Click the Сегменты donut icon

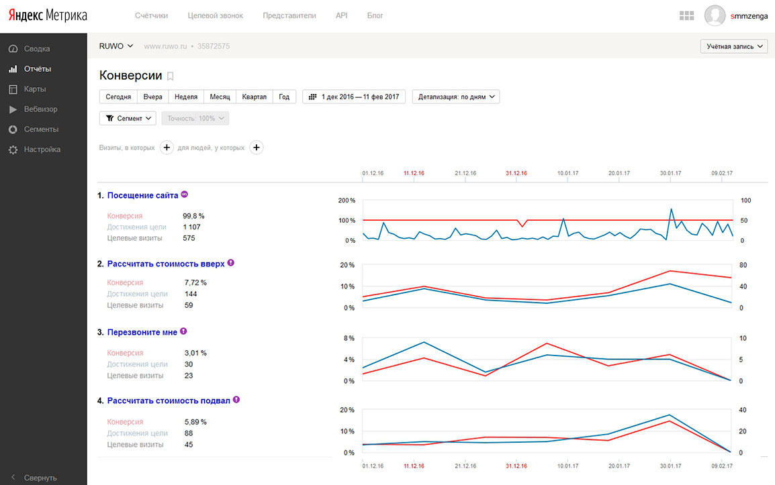pyautogui.click(x=13, y=129)
